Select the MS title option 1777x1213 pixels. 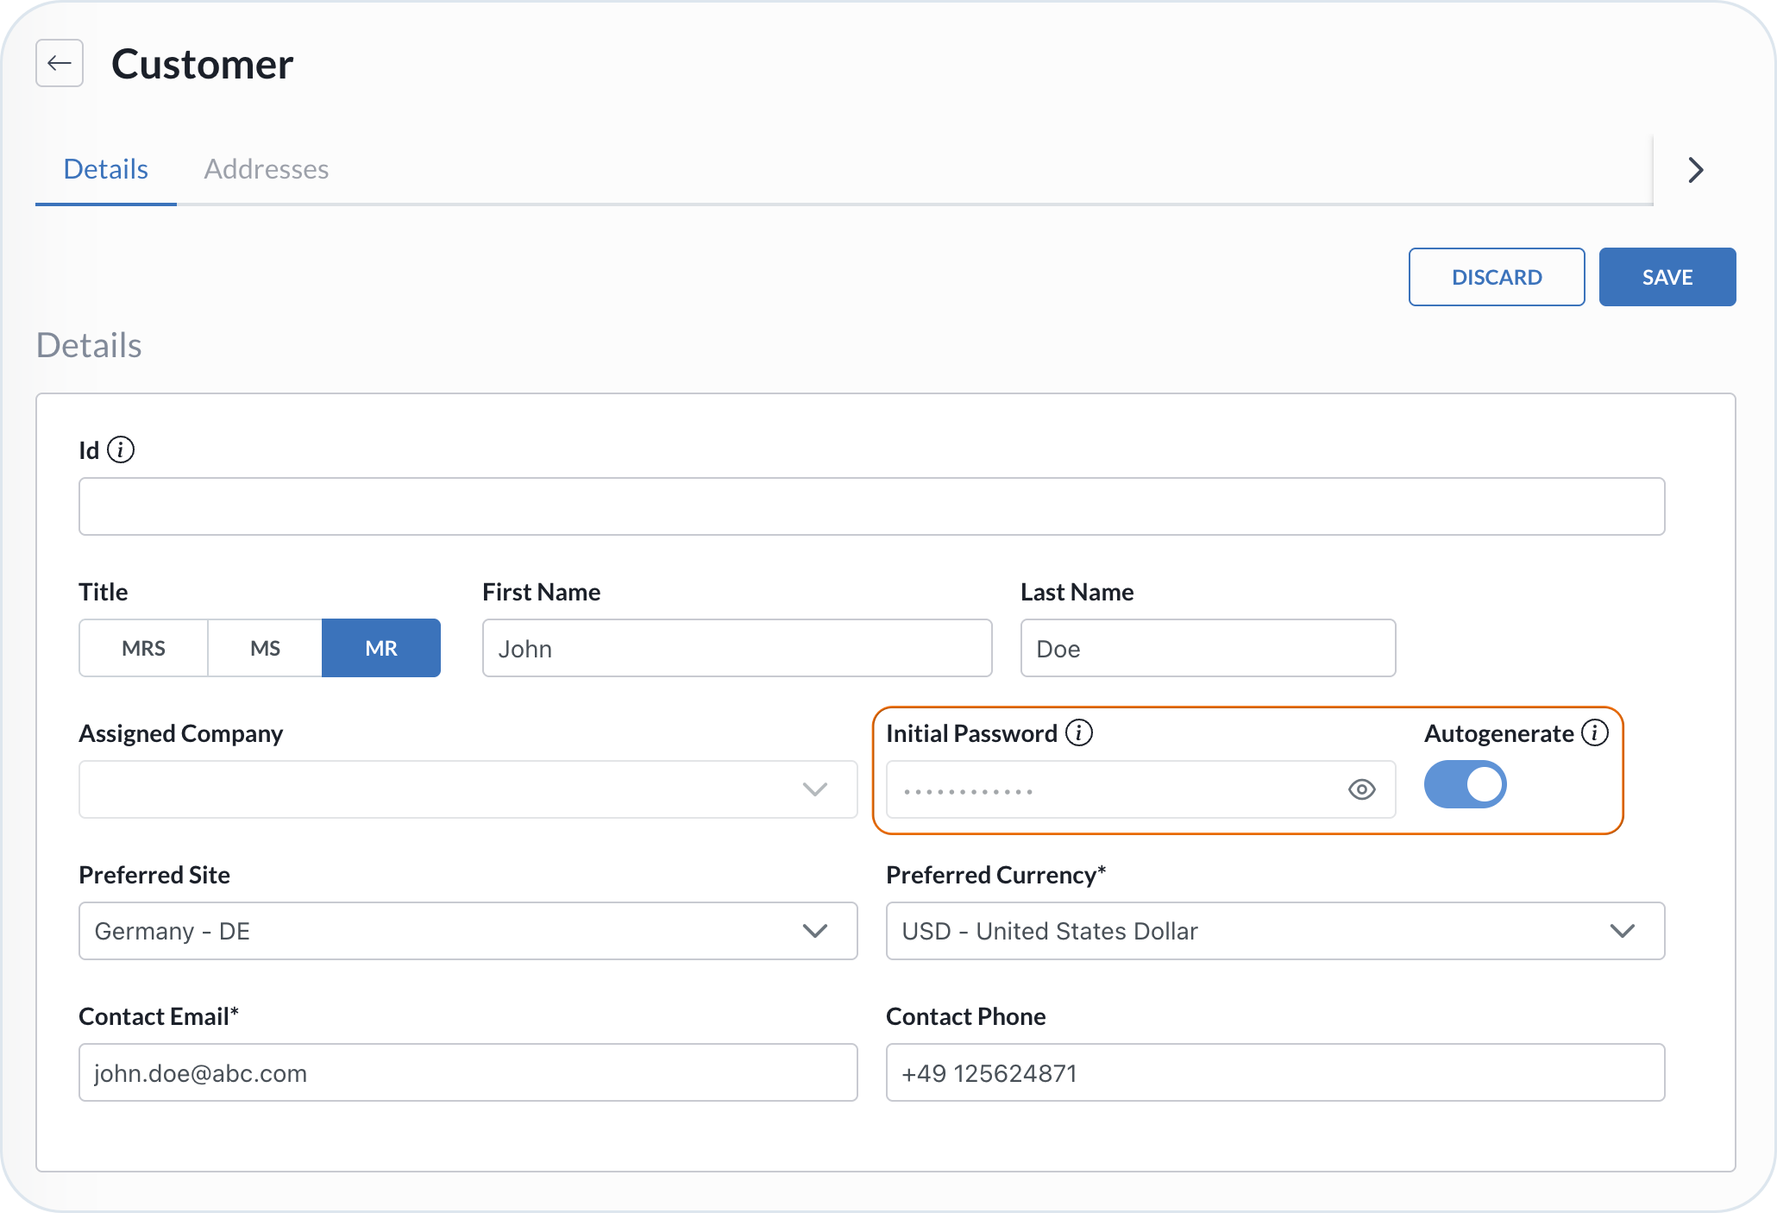pos(265,648)
